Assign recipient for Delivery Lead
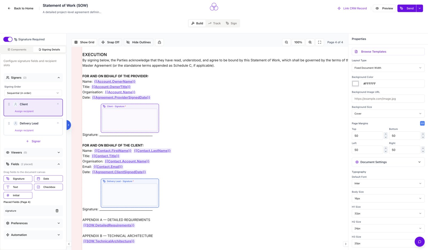This screenshot has width=428, height=250. [24, 130]
